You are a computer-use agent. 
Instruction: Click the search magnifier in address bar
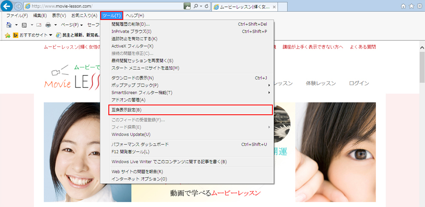click(x=196, y=6)
